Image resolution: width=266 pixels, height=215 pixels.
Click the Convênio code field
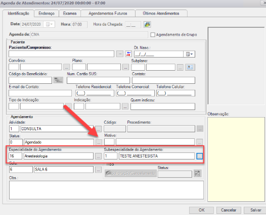coord(14,67)
